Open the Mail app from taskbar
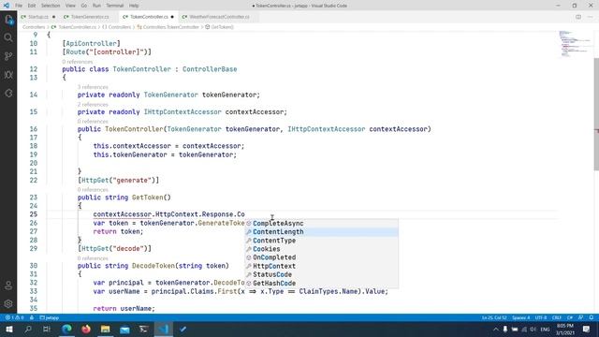This screenshot has width=599, height=337. (124, 329)
